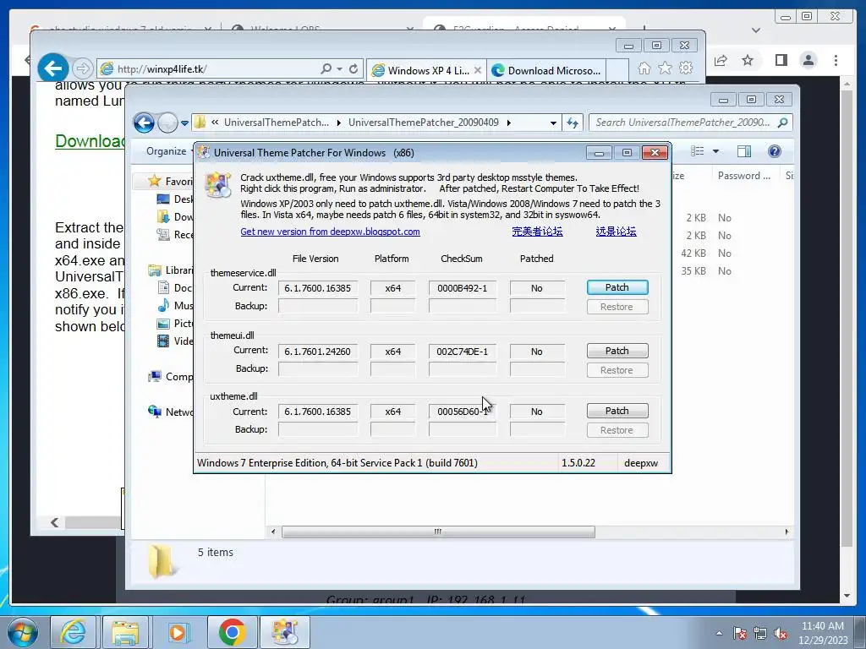Open Chrome from the taskbar
This screenshot has height=649, width=866.
coord(232,632)
